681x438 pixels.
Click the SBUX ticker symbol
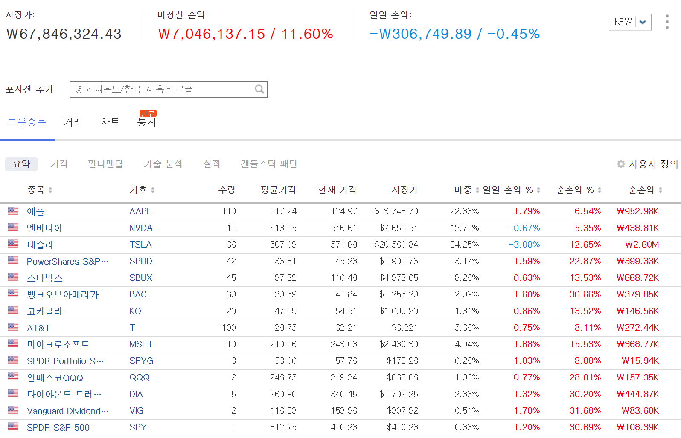tap(141, 278)
